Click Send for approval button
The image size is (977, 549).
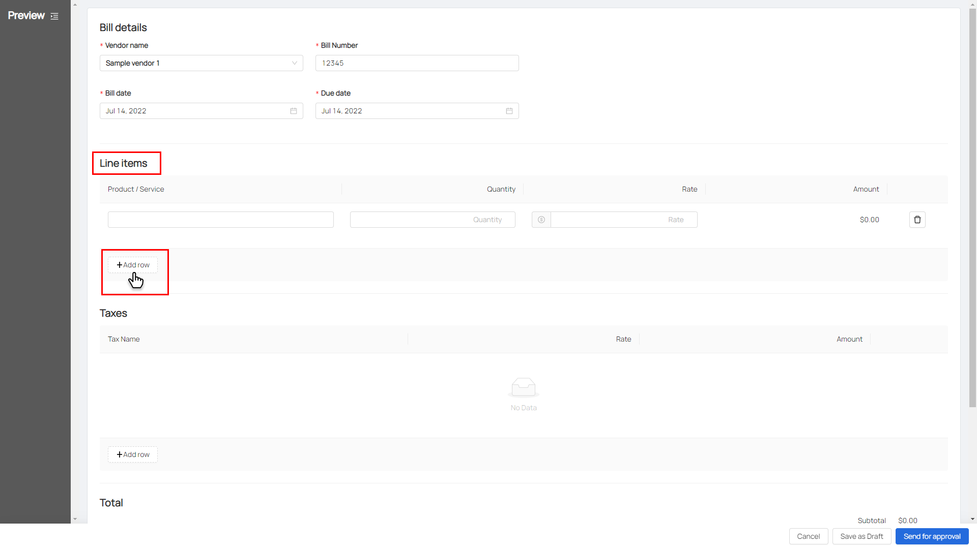pyautogui.click(x=932, y=536)
